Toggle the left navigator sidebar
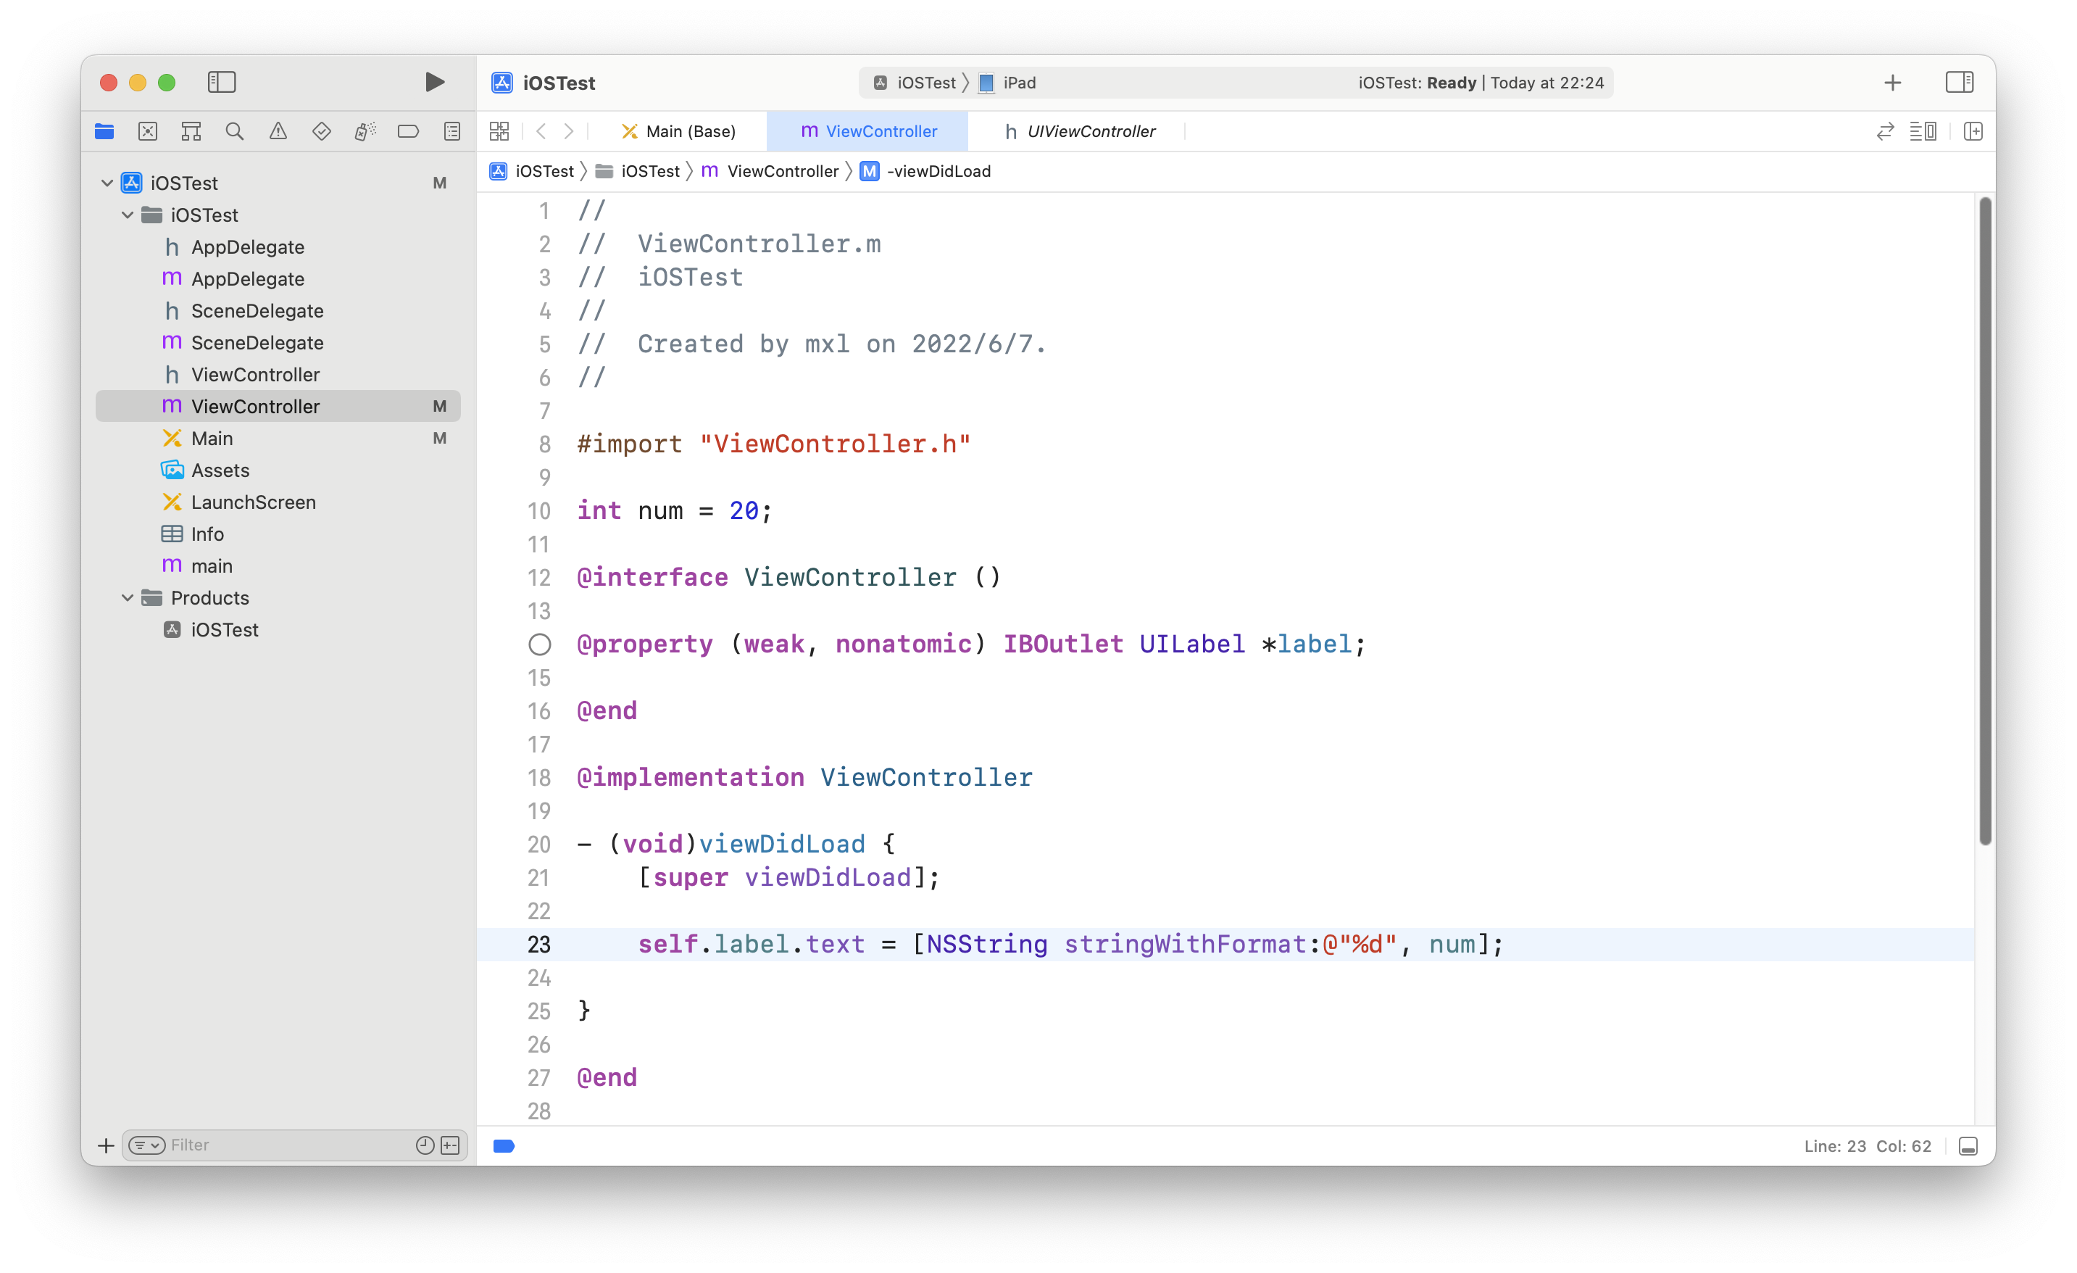Viewport: 2077px width, 1273px height. point(222,82)
